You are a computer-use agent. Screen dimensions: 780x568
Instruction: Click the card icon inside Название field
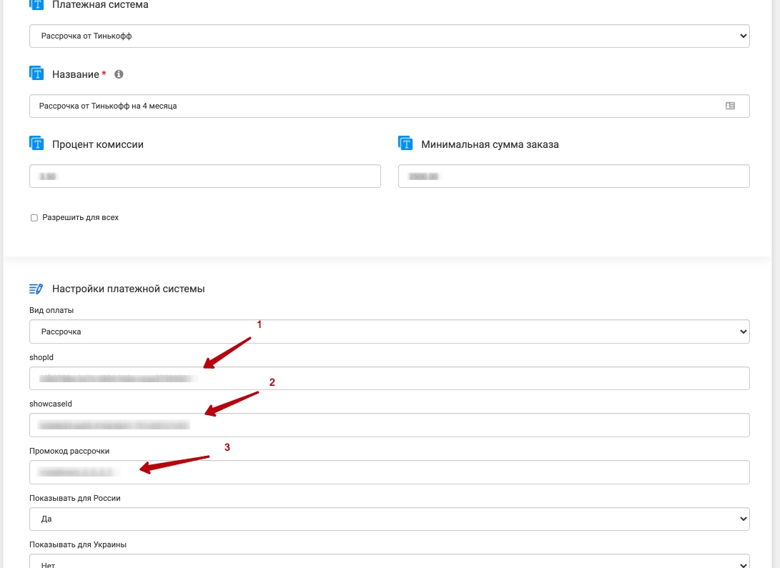730,106
